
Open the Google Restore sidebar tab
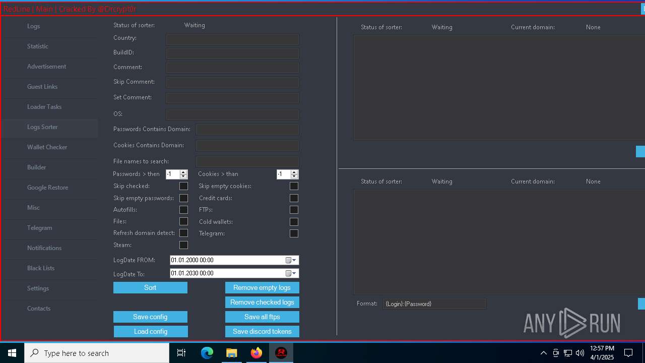coord(49,188)
